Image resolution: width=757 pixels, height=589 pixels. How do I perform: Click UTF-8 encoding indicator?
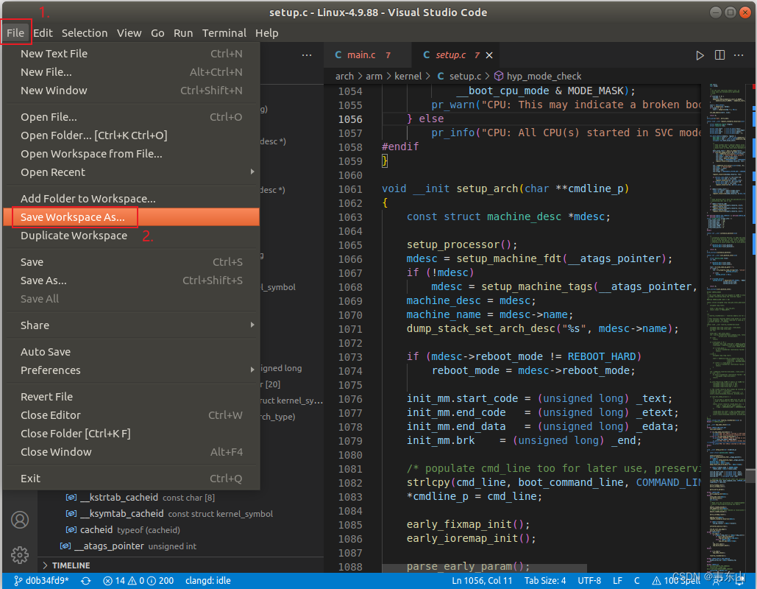[589, 580]
